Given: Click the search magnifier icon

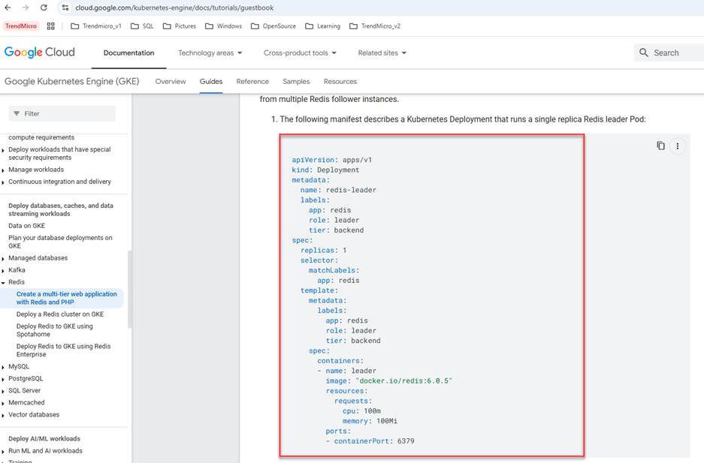Looking at the screenshot, I should click(644, 53).
